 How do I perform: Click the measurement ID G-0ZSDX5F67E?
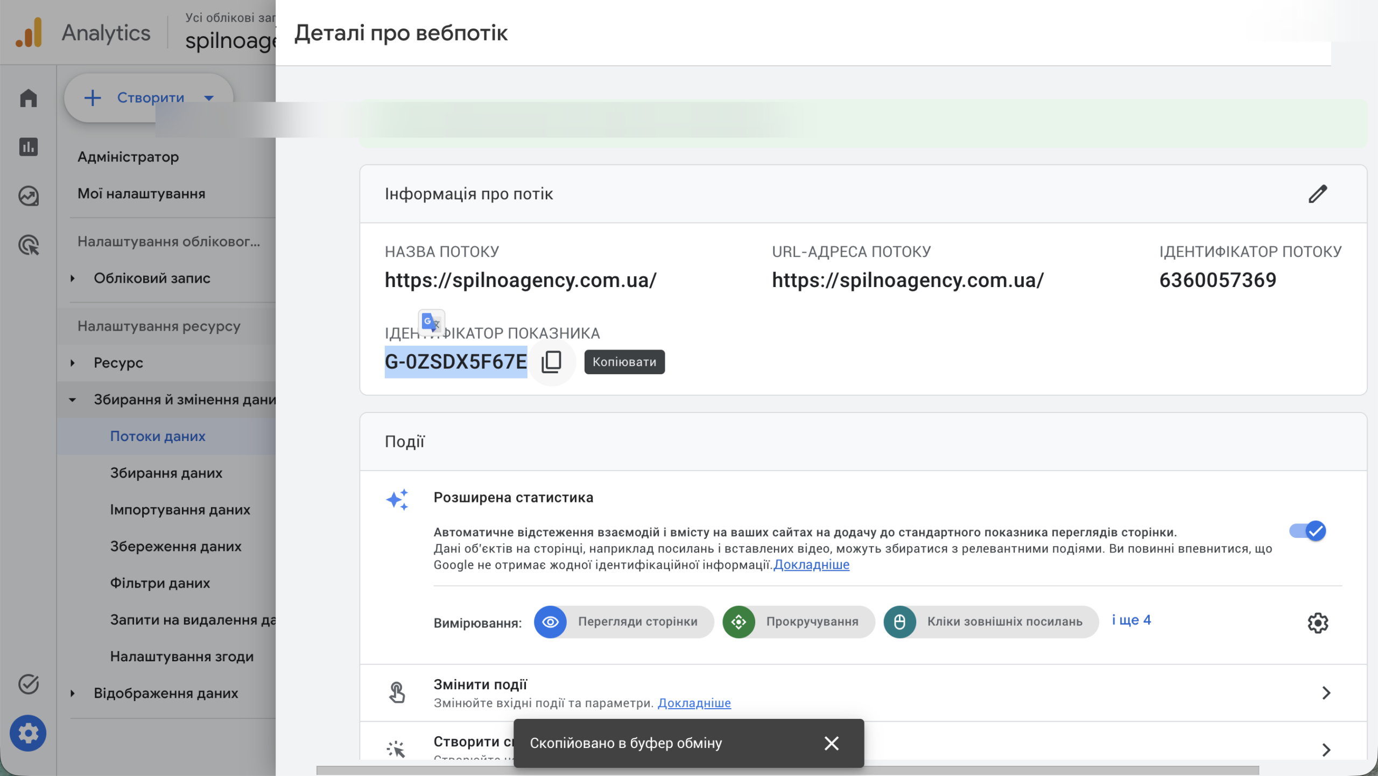click(x=455, y=362)
